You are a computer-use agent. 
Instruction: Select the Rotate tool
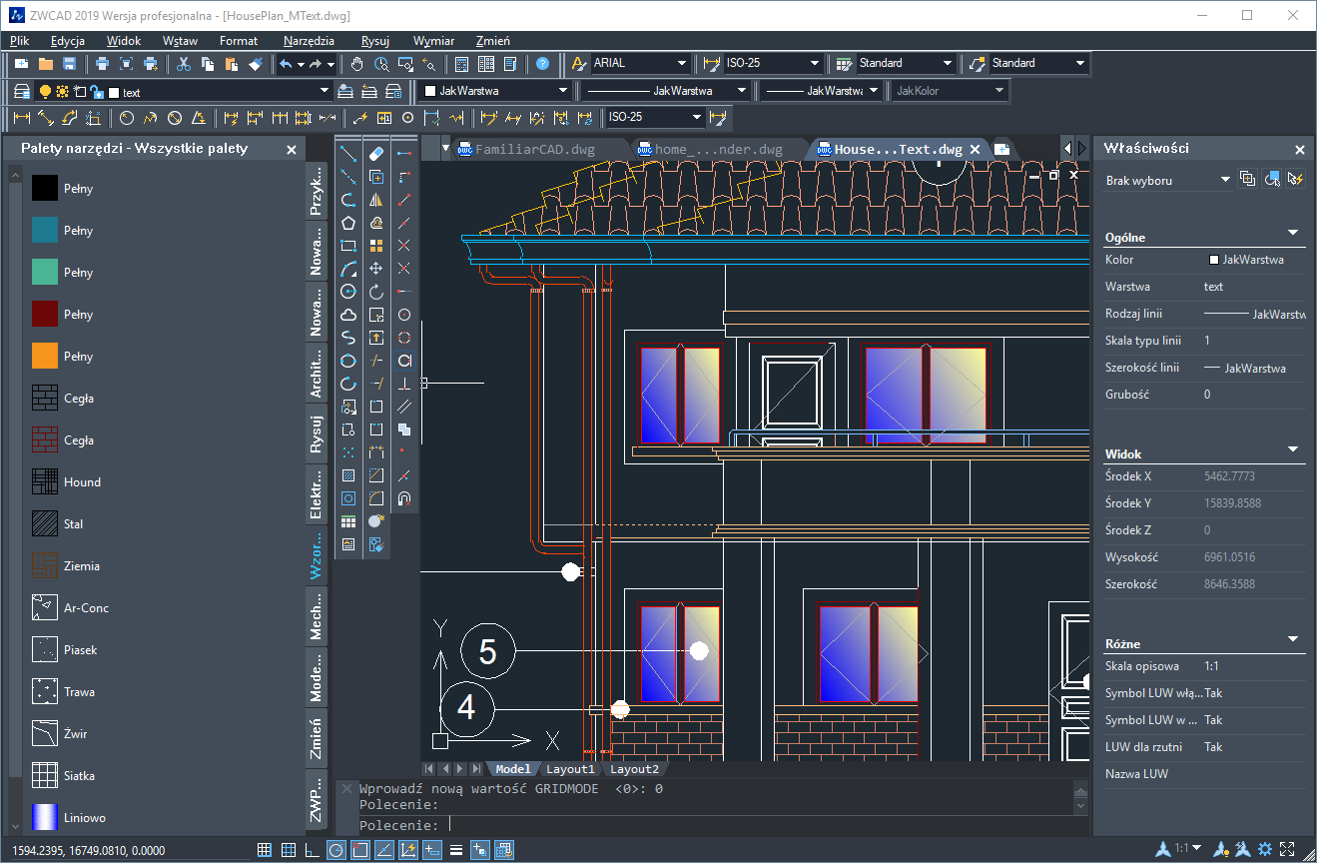(x=377, y=292)
